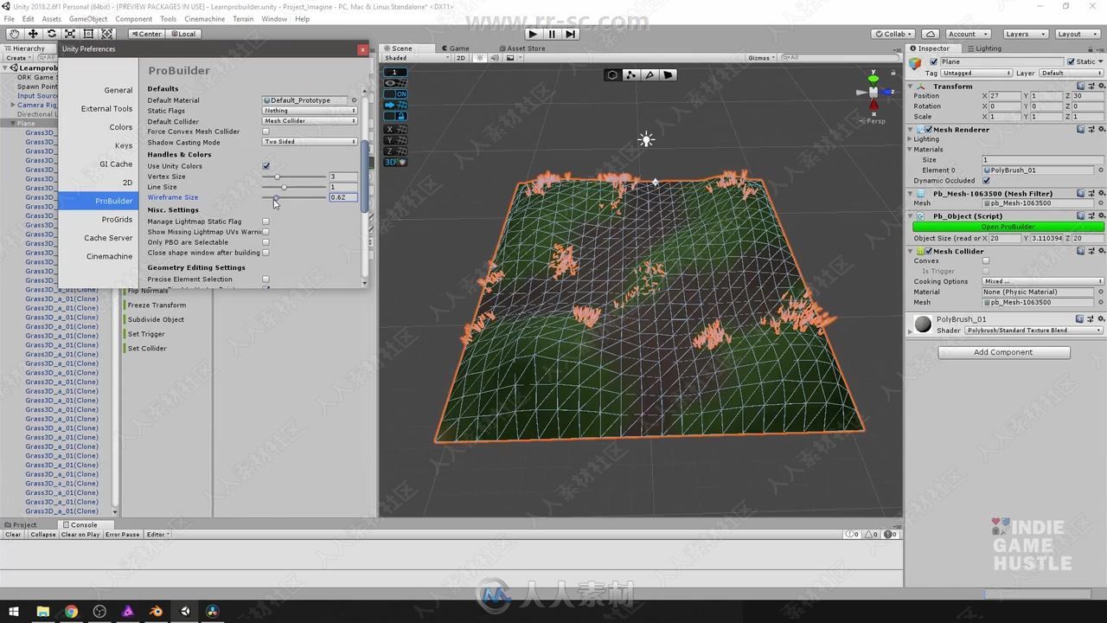Select ProBuilder Face selection mode icon

coord(668,74)
